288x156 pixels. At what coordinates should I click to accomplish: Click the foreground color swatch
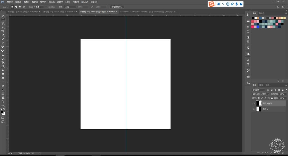tap(2, 112)
